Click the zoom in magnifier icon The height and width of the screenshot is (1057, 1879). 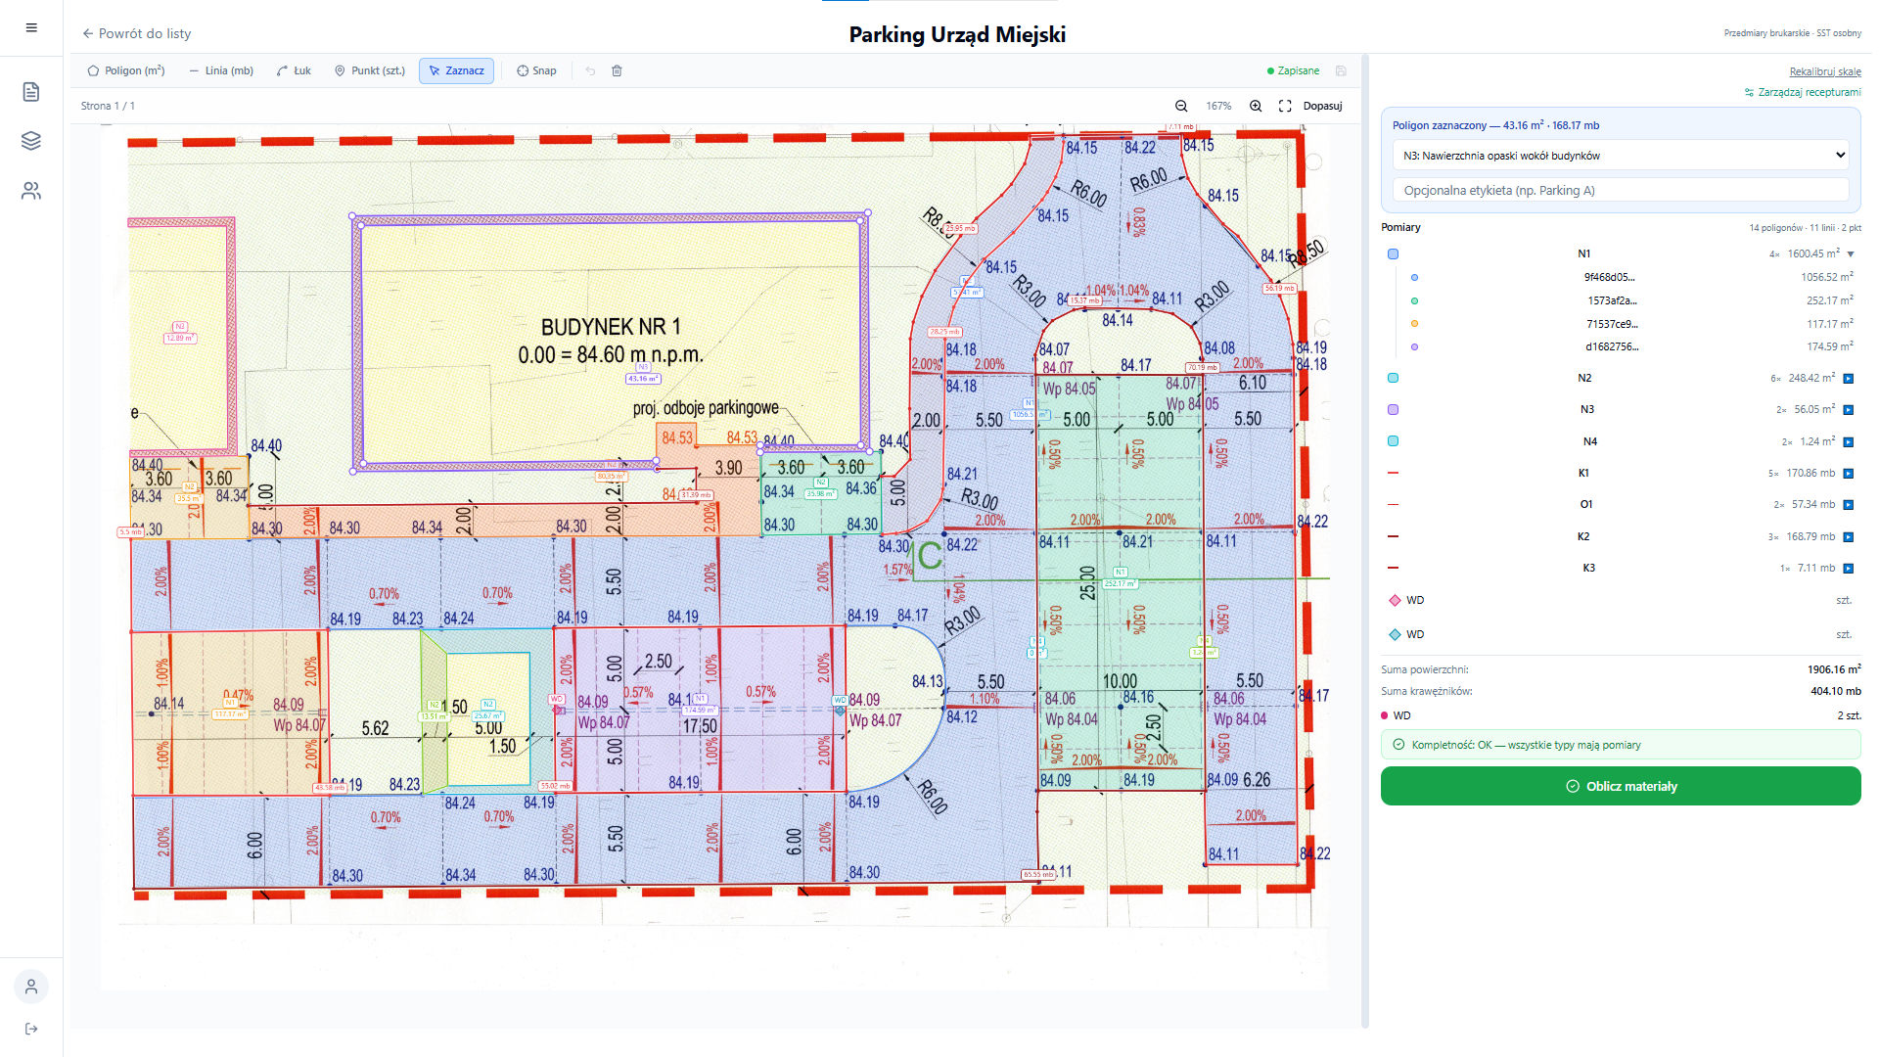click(x=1256, y=106)
